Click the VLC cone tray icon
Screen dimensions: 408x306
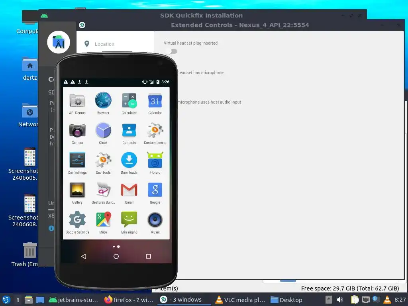(x=387, y=300)
